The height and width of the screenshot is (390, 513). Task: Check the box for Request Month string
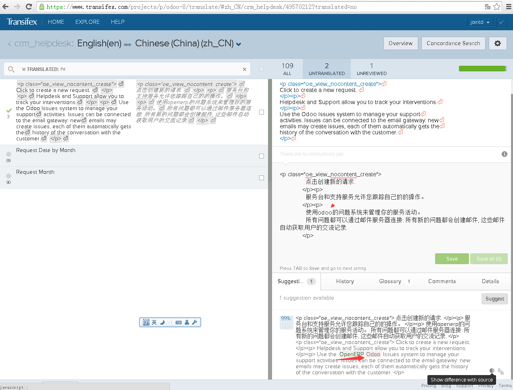click(x=262, y=178)
